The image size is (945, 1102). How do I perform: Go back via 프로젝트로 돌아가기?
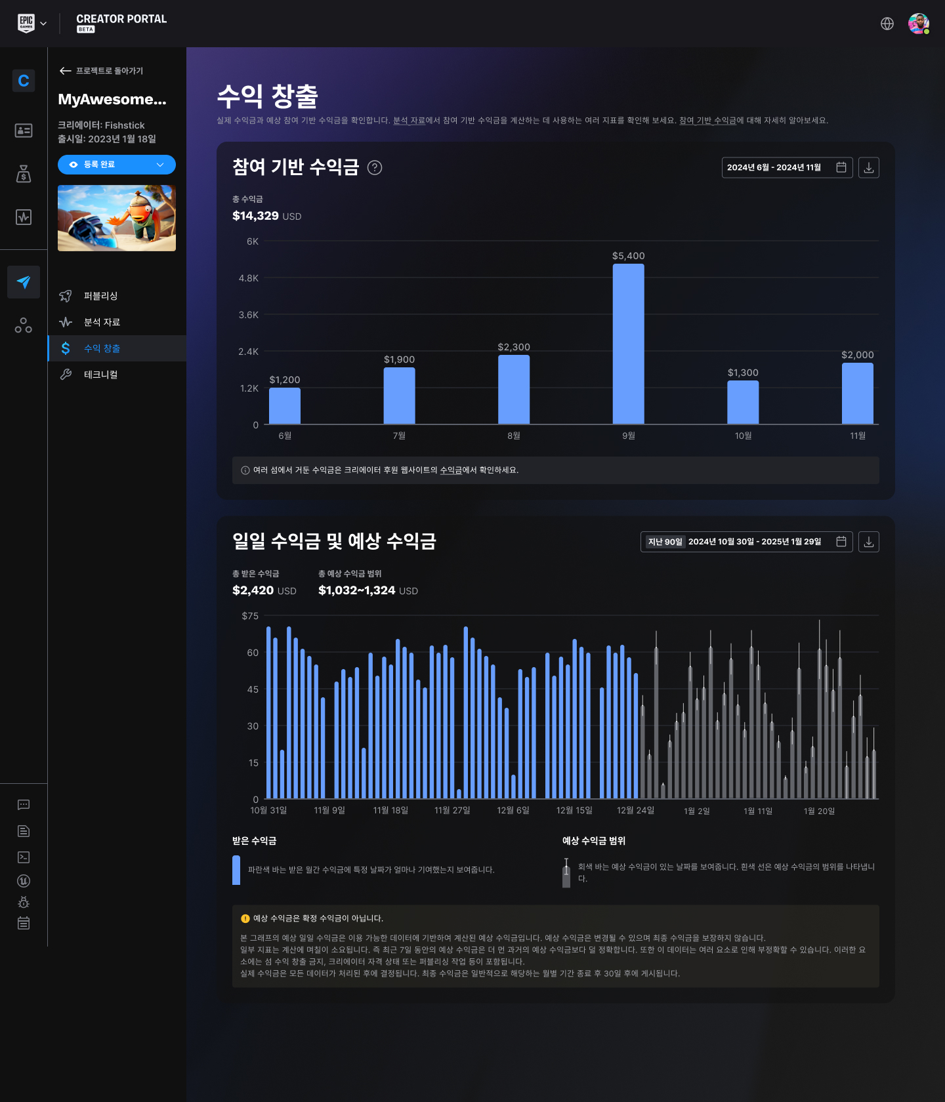point(101,71)
